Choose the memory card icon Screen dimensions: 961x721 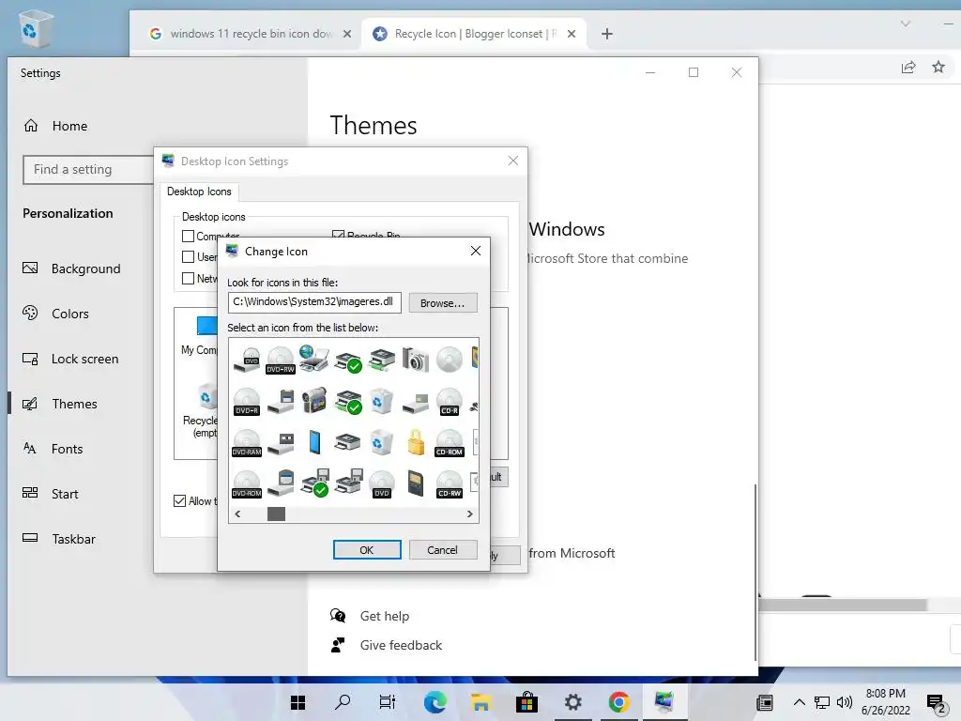point(416,483)
